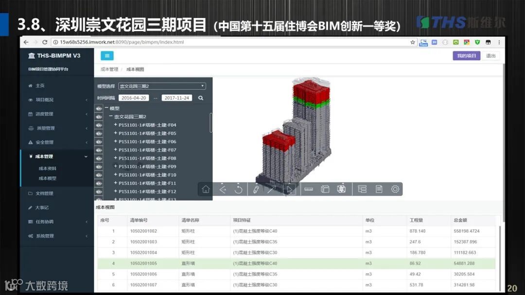The height and width of the screenshot is (295, 525).
Task: Click the 退出 logout button
Action: [x=491, y=56]
